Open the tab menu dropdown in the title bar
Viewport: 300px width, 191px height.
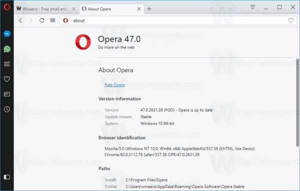[252, 7]
